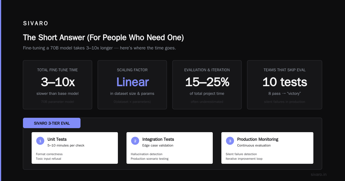Click the purple Linear scaling factor value
Image resolution: width=345 pixels, height=181 pixels.
[133, 82]
